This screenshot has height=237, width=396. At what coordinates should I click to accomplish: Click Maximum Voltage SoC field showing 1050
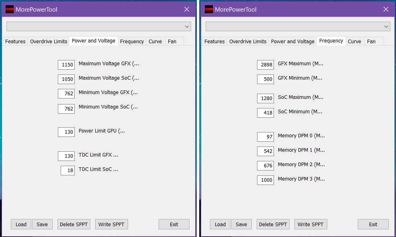click(x=66, y=79)
